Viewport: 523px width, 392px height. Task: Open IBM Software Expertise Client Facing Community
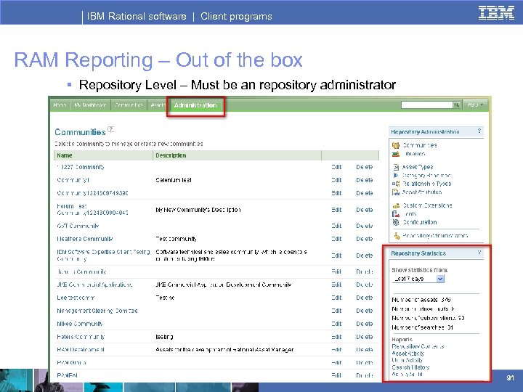tap(103, 256)
